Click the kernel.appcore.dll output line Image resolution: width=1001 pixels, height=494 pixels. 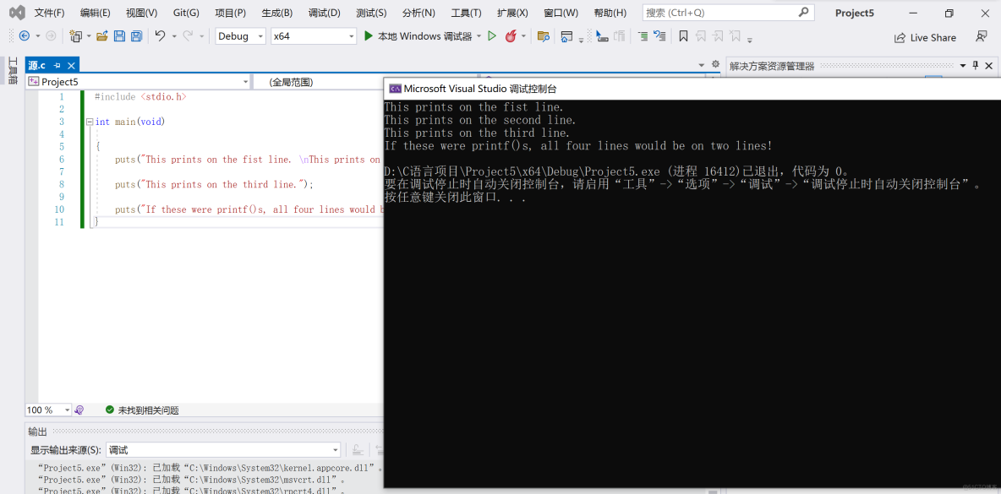pyautogui.click(x=211, y=467)
